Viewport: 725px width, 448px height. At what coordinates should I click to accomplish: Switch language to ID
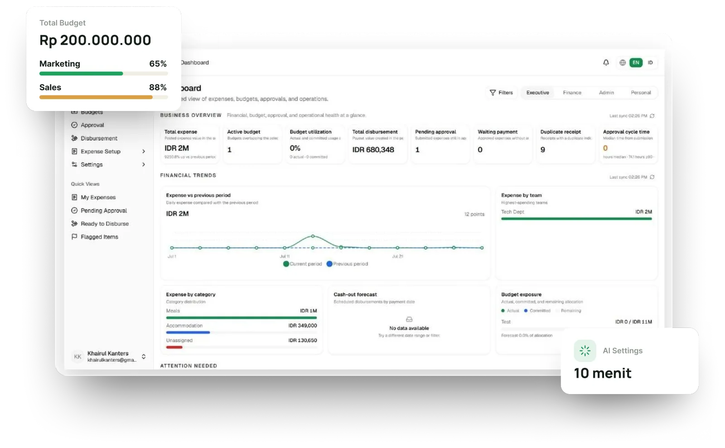coord(650,63)
